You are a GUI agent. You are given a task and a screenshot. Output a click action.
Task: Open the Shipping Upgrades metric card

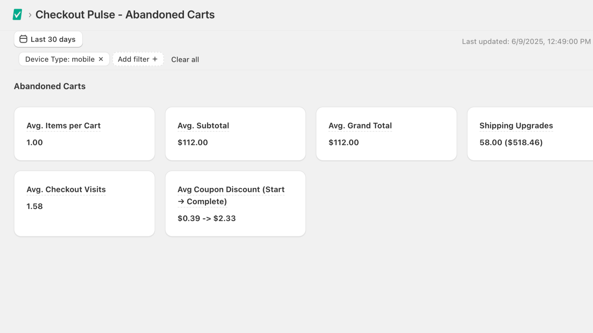[530, 134]
